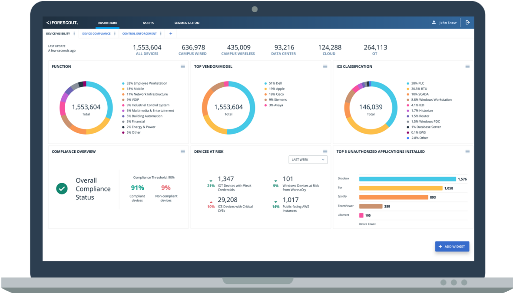Screen dimensions: 513x293
Task: Select the Device Compliance tab
Action: pyautogui.click(x=96, y=33)
